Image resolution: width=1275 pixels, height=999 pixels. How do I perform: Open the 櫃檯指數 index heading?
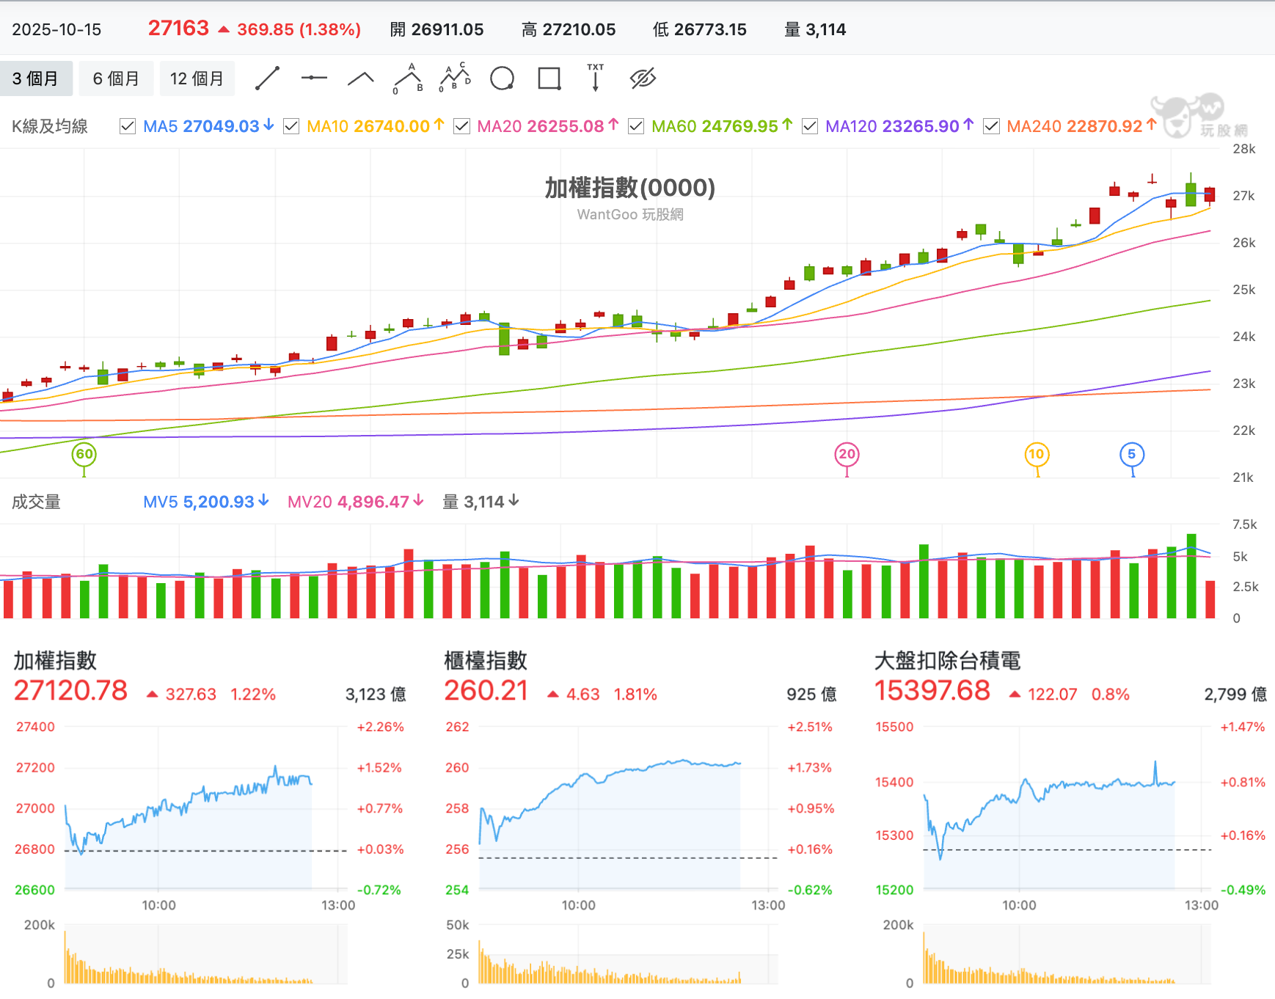coord(486,661)
